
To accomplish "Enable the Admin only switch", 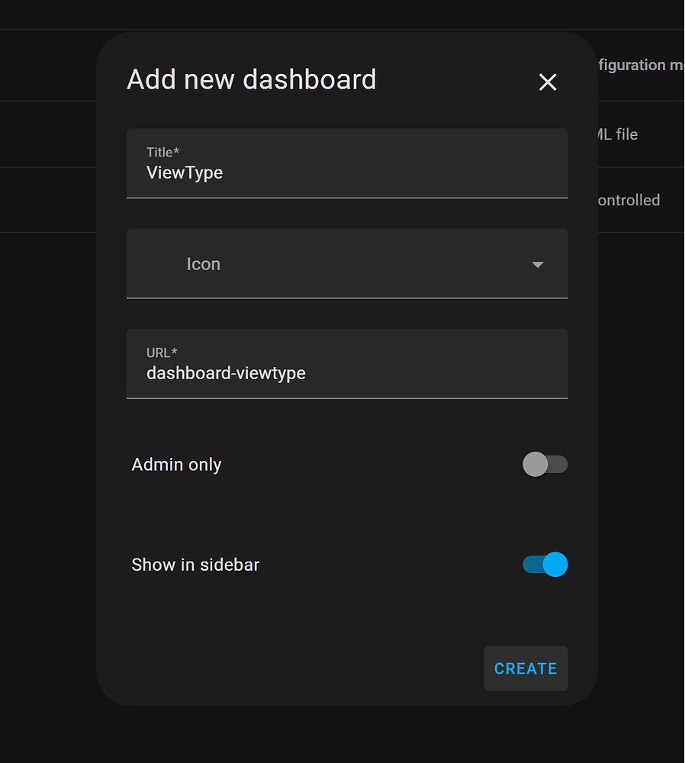I will pos(545,465).
